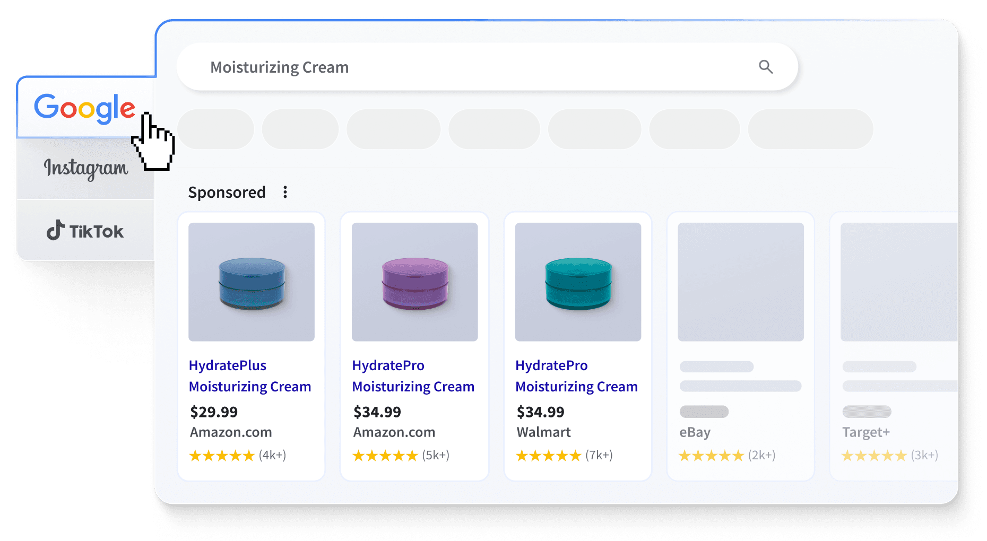This screenshot has height=541, width=987.
Task: Click the eBay listing star rating
Action: click(711, 456)
